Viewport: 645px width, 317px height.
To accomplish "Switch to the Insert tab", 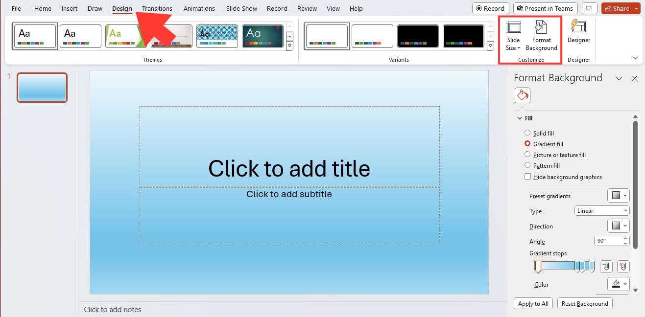I will (x=70, y=8).
